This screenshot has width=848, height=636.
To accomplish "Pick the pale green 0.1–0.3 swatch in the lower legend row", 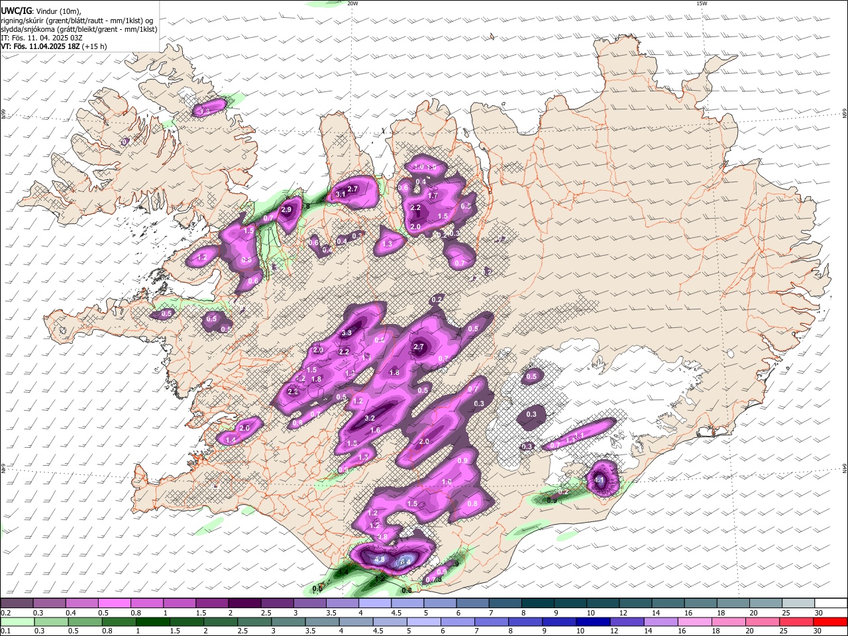I will pos(17,622).
